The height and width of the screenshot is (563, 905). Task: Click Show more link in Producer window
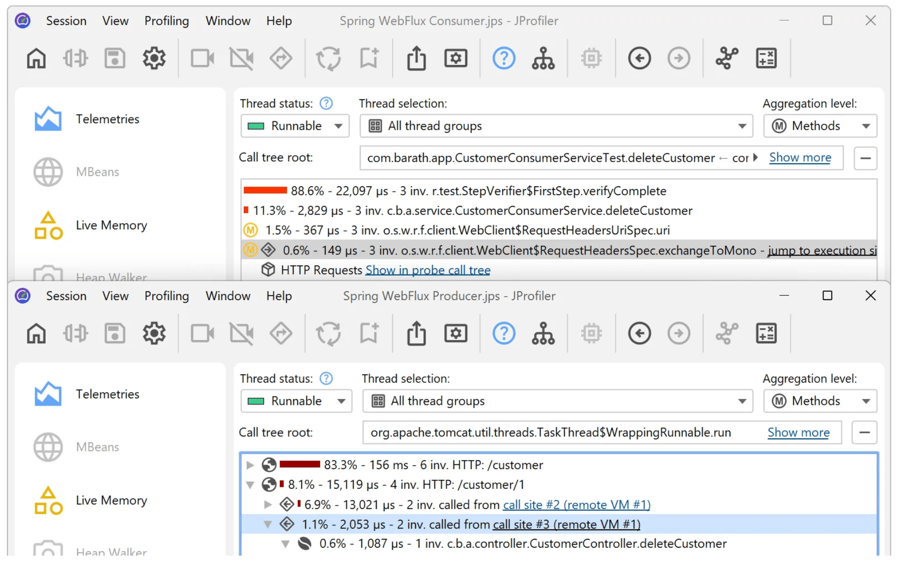tap(799, 433)
